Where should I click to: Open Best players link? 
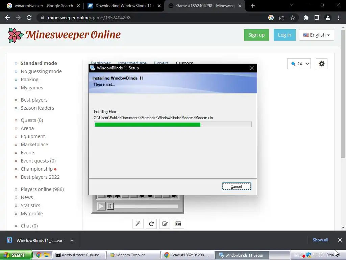[34, 100]
